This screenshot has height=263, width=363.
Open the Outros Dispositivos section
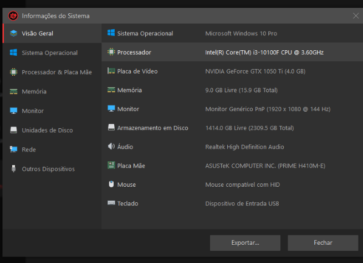(x=52, y=169)
